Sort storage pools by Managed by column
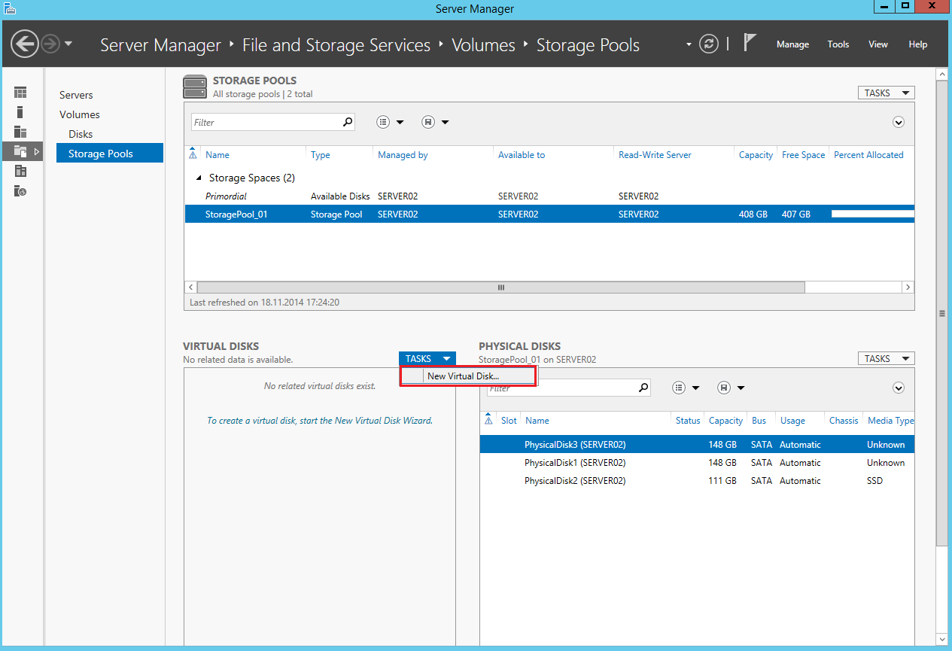 coord(403,155)
